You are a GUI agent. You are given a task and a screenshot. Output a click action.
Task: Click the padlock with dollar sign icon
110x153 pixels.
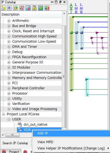(34, 8)
